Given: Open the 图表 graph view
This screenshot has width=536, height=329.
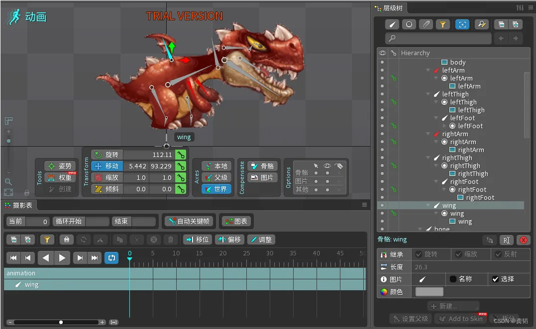Looking at the screenshot, I should click(x=236, y=221).
